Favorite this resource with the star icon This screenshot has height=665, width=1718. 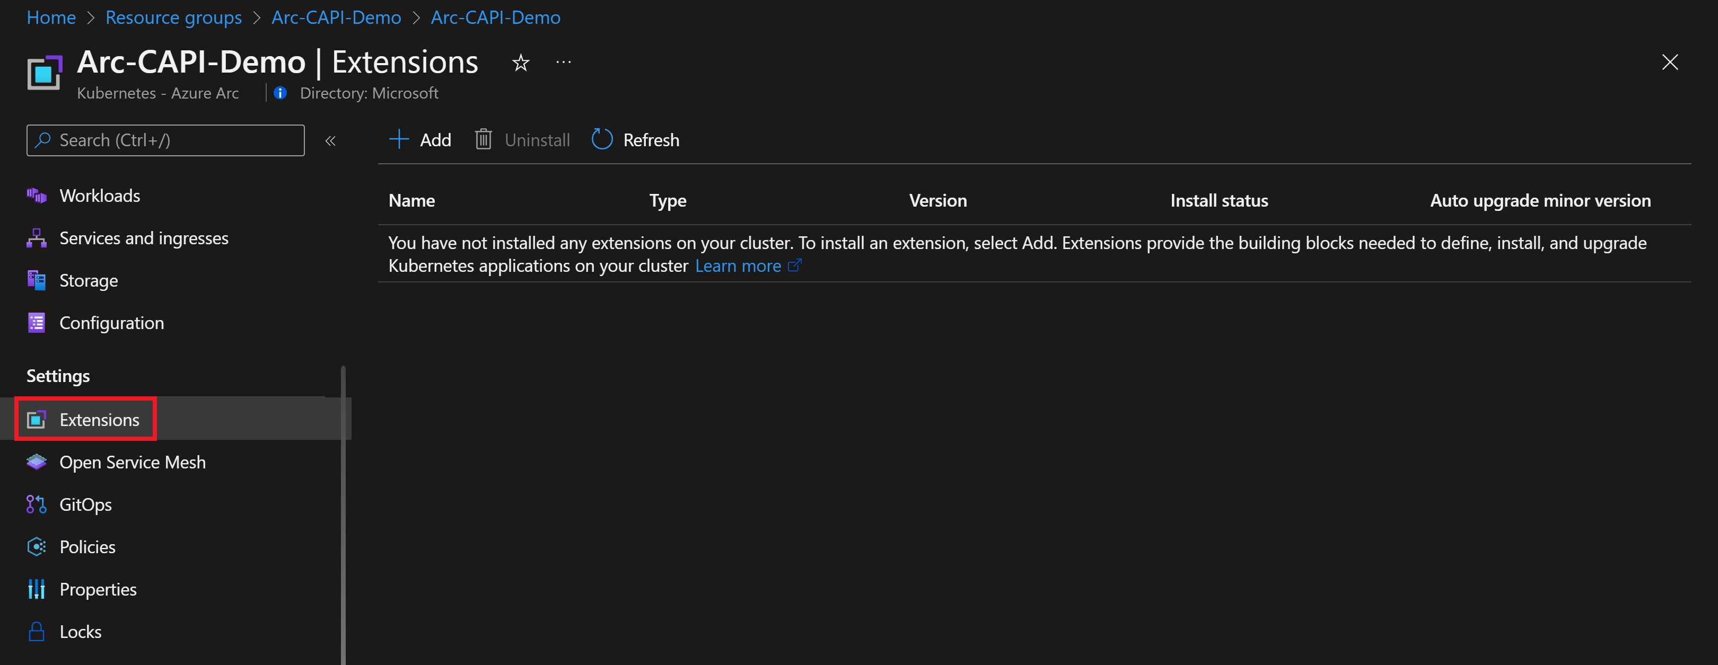click(521, 63)
